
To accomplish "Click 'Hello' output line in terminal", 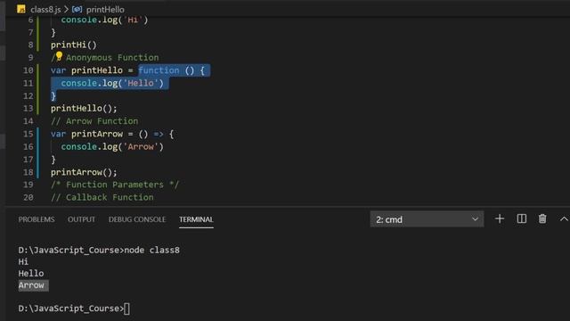I will (x=31, y=274).
